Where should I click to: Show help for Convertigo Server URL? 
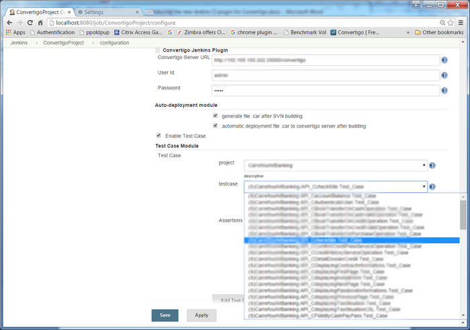point(444,60)
